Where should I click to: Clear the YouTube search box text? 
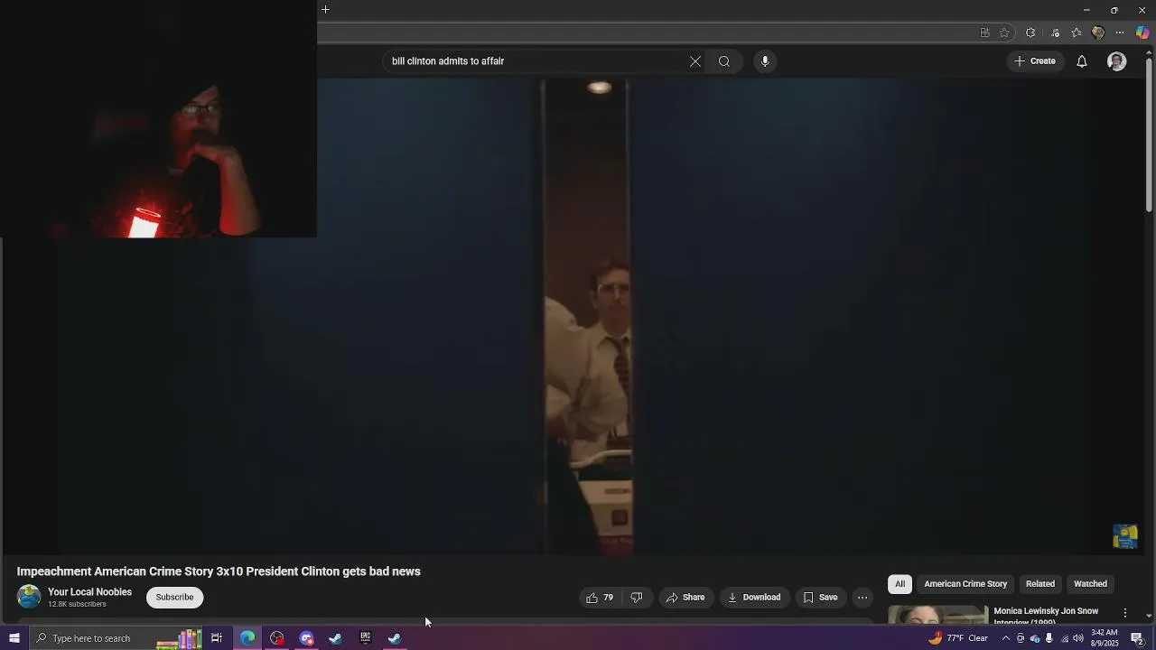click(695, 61)
